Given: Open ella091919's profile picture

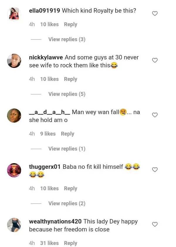Looking at the screenshot, I should coord(14,14).
